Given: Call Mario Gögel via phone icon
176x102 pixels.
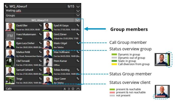Looking at the screenshot, I should tap(78, 43).
